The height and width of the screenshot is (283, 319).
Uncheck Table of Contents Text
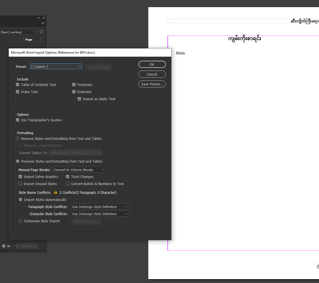coord(17,85)
